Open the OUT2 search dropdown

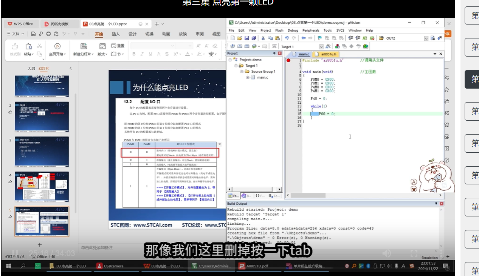426,38
